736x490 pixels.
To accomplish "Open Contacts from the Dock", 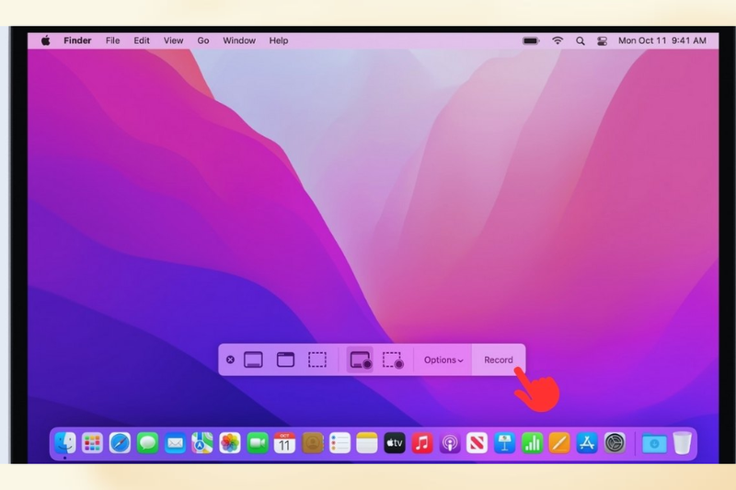I will pos(313,443).
